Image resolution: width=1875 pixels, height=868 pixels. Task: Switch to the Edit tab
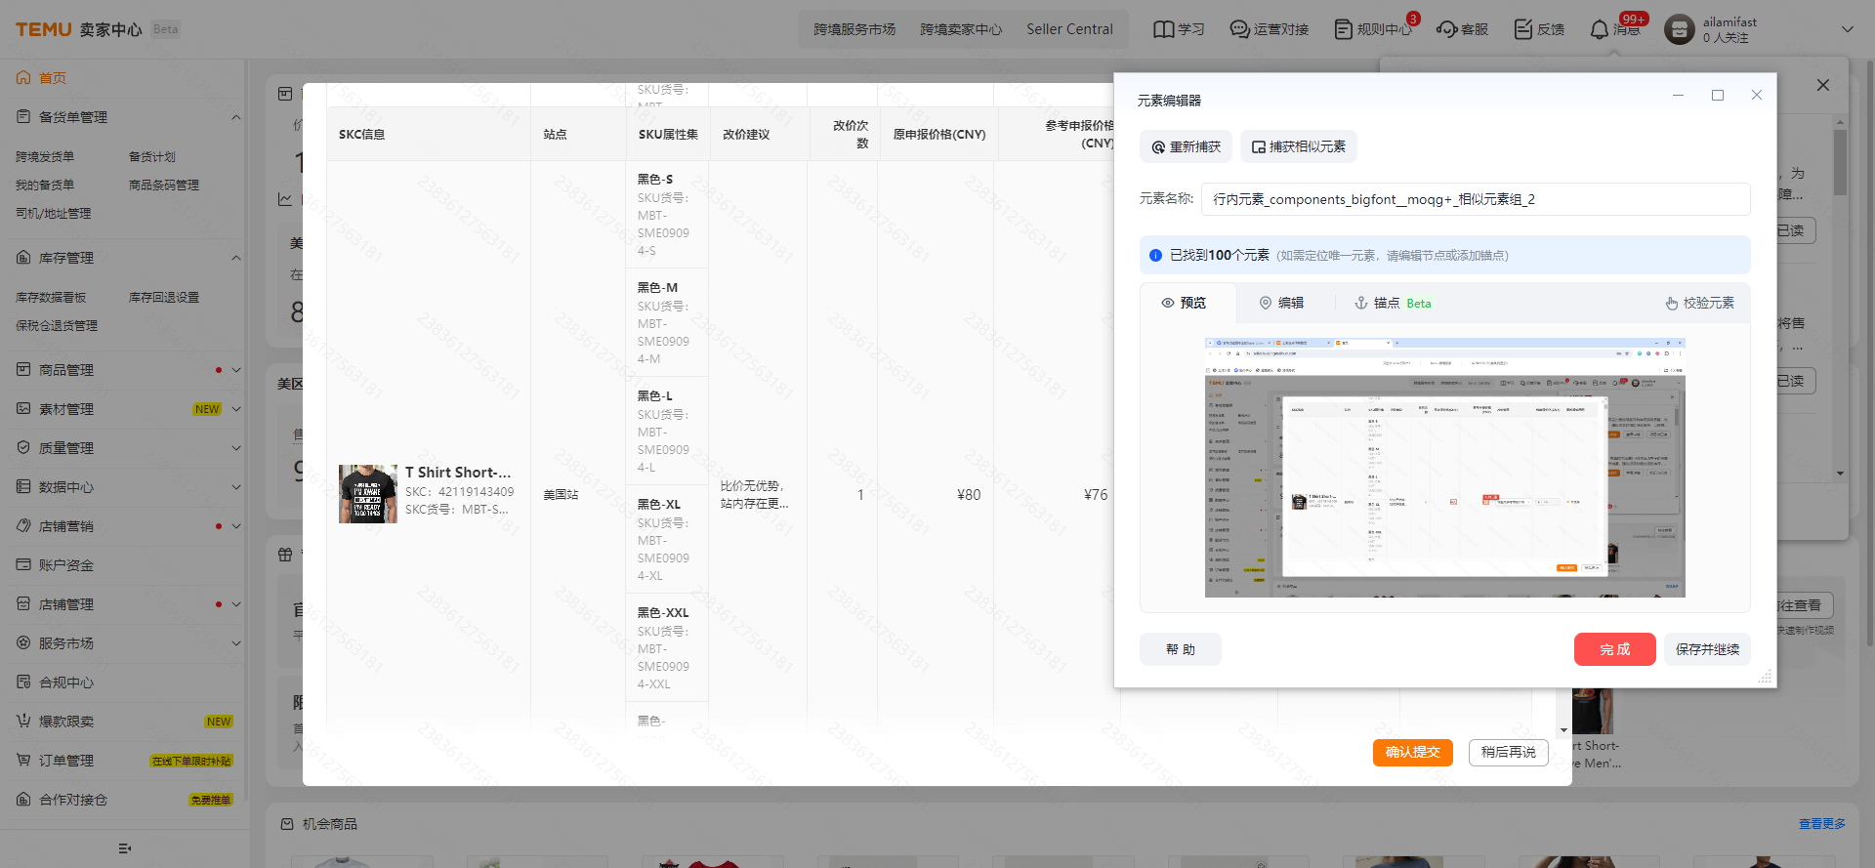[1281, 304]
